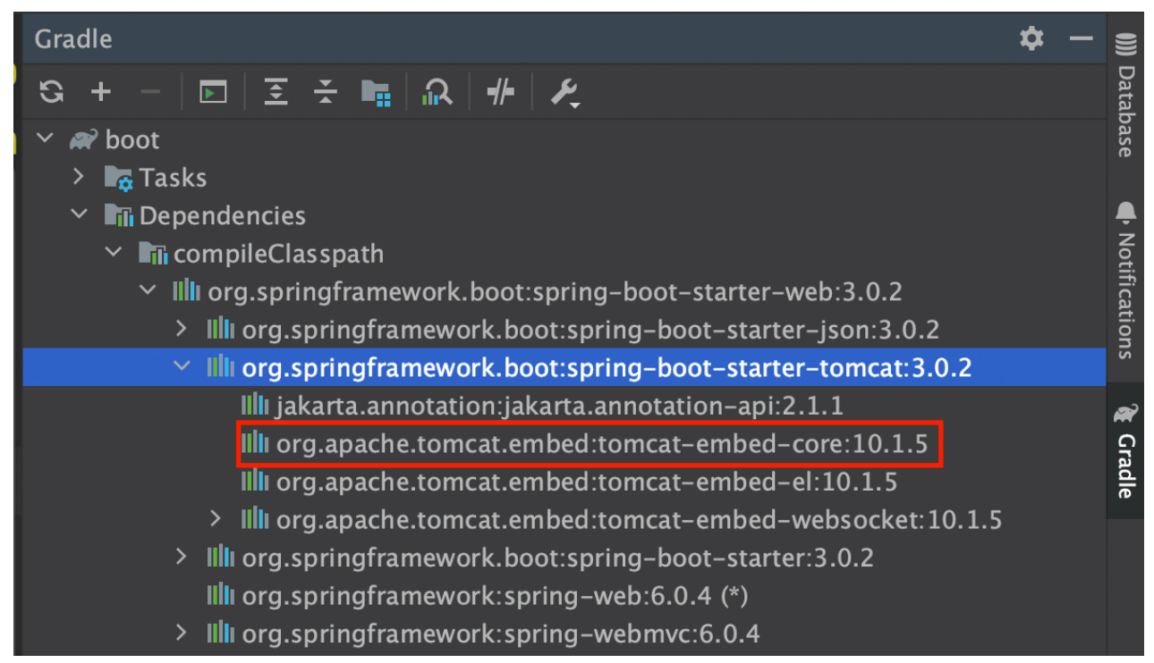This screenshot has width=1154, height=663.
Task: Select library icon of tomcat-embed-core
Action: 255,443
